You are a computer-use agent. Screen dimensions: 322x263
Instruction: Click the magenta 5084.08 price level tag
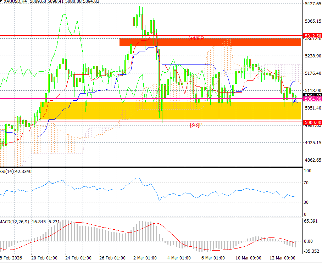click(312, 99)
